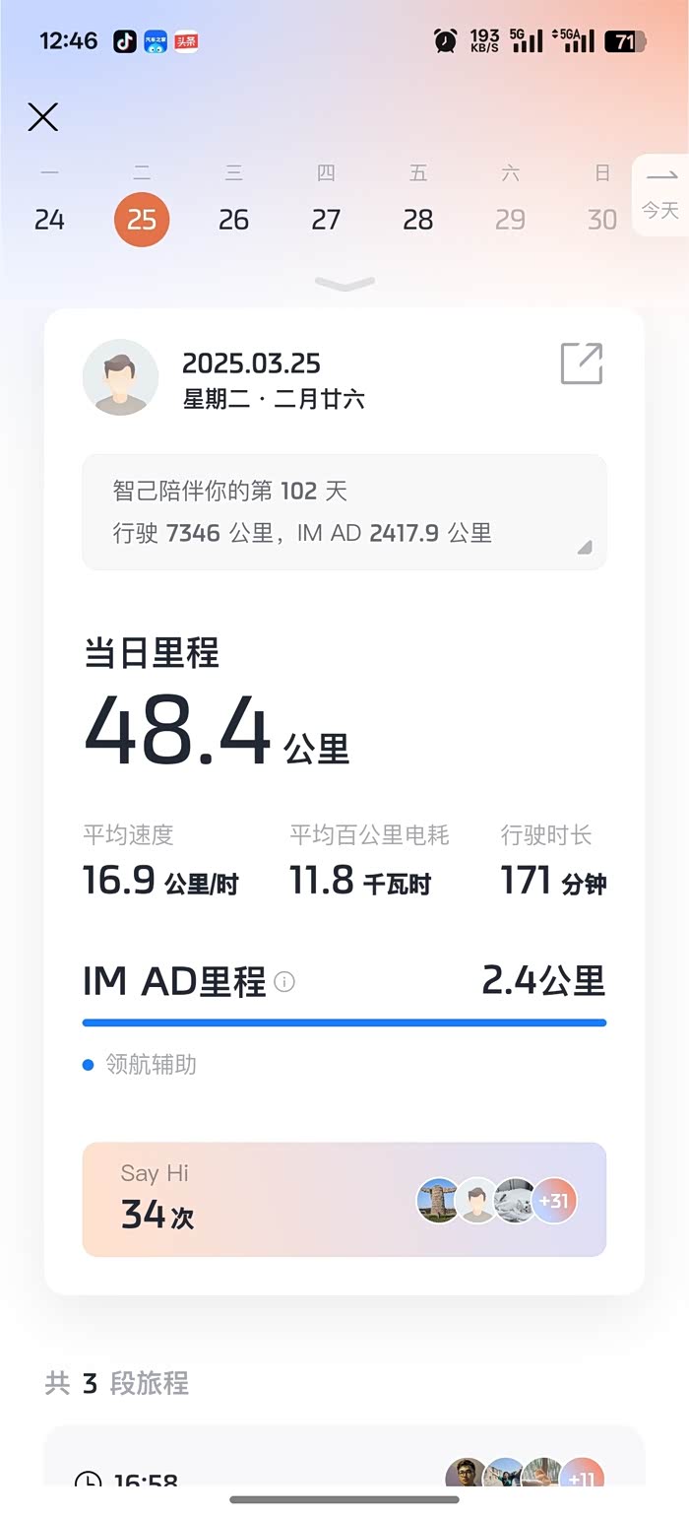Tap the blue IM AD mileage progress bar
This screenshot has width=689, height=1517.
point(344,1022)
